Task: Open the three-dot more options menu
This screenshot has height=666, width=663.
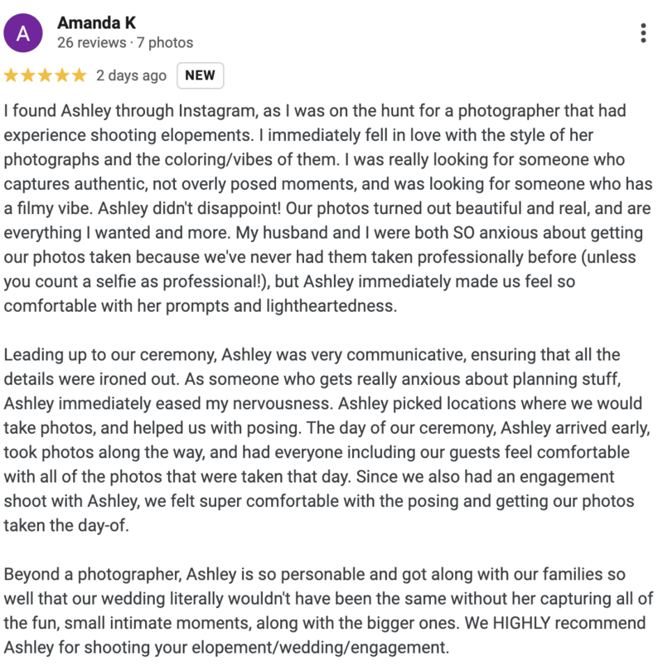Action: (x=643, y=33)
